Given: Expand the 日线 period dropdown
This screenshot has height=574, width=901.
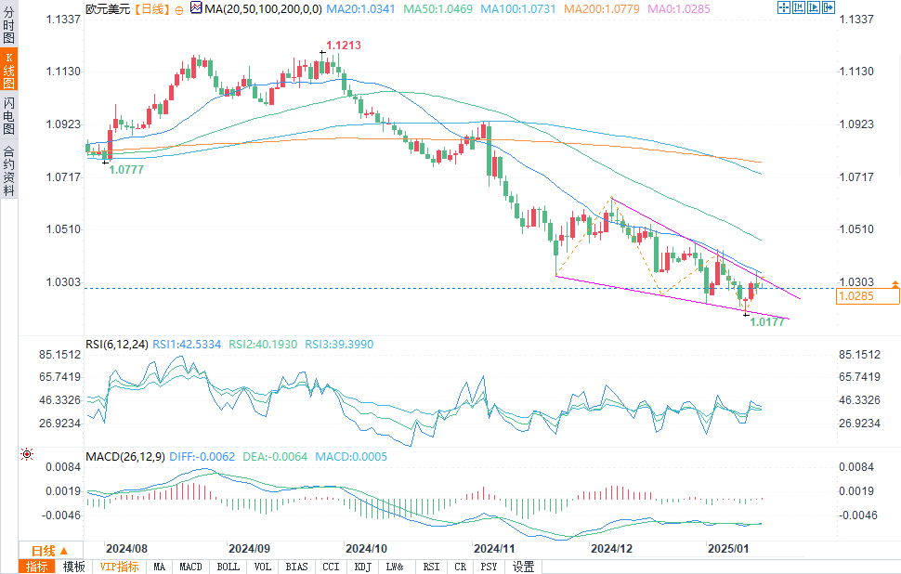Looking at the screenshot, I should [x=50, y=550].
